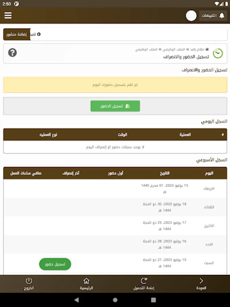Tap العودة back arrow

click(x=201, y=284)
